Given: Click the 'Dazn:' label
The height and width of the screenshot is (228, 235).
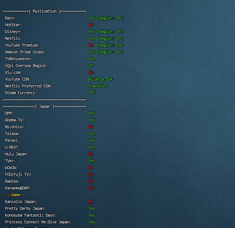Looking at the screenshot, I should click(x=10, y=18).
